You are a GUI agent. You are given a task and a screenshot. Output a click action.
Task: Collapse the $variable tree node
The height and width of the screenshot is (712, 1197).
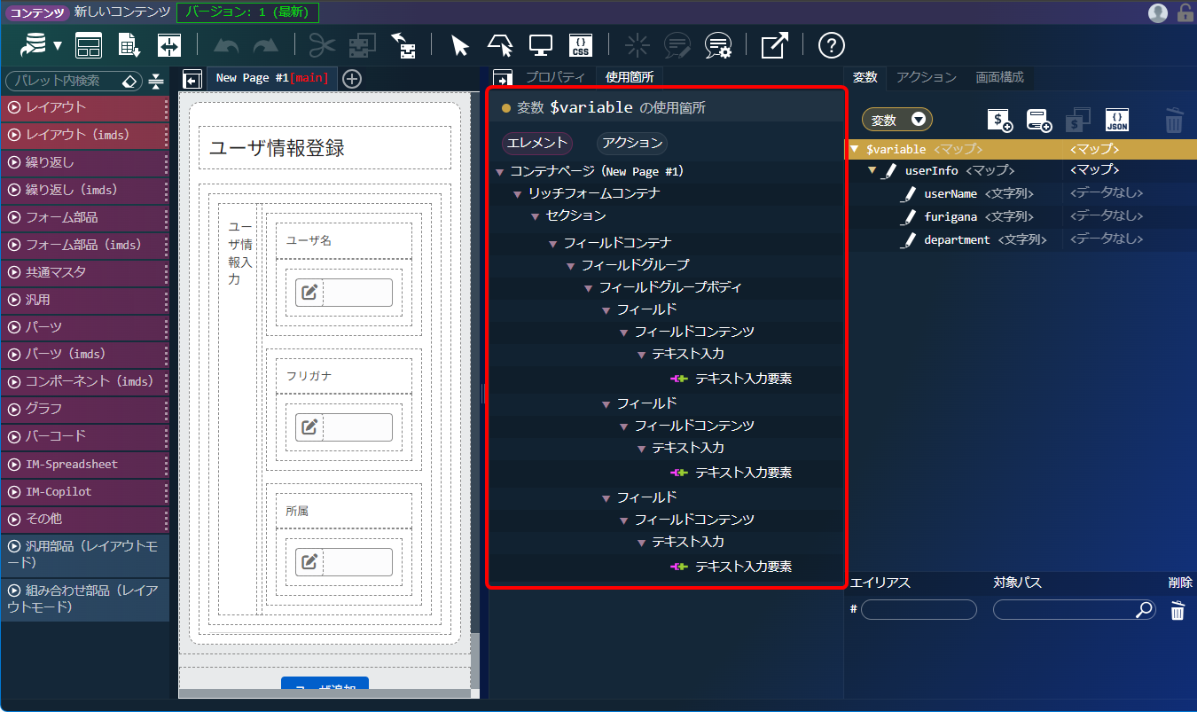pyautogui.click(x=855, y=149)
